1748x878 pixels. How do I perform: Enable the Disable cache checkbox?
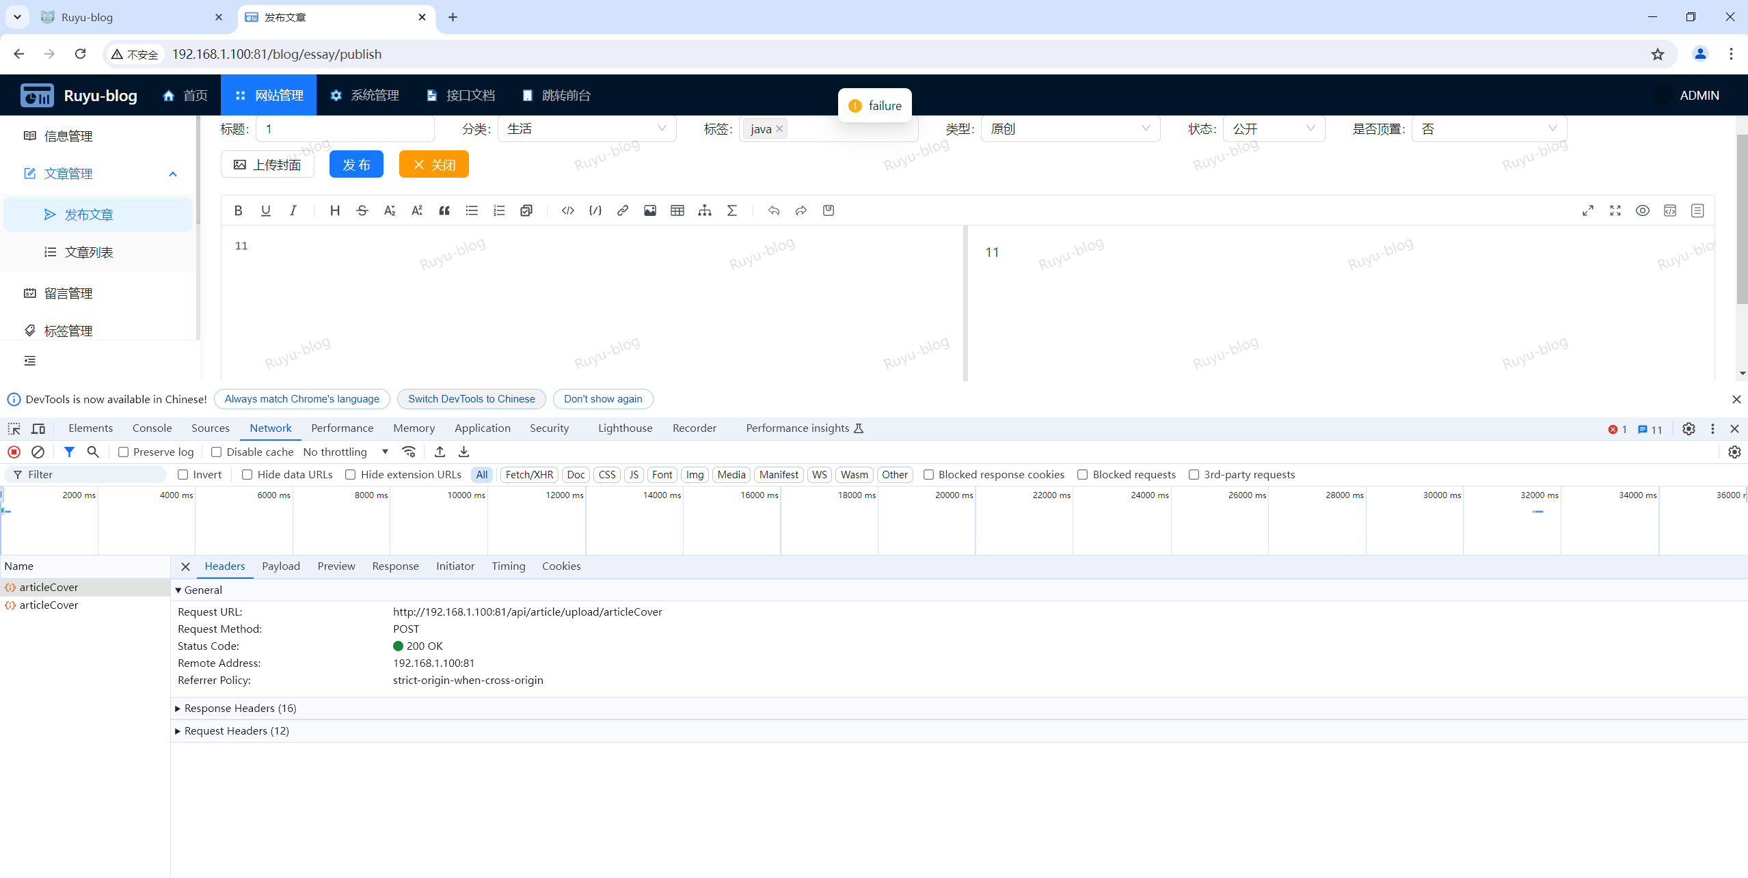pyautogui.click(x=216, y=452)
